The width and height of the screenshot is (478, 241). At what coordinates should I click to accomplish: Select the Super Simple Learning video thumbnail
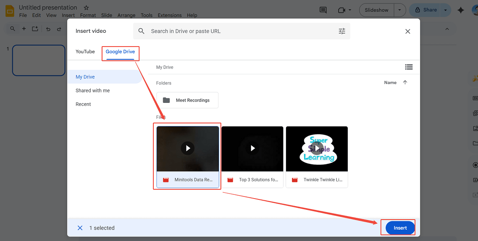317,149
